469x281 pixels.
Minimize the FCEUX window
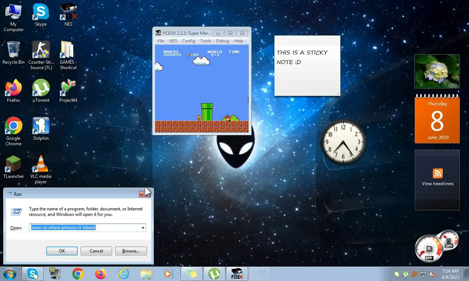218,33
